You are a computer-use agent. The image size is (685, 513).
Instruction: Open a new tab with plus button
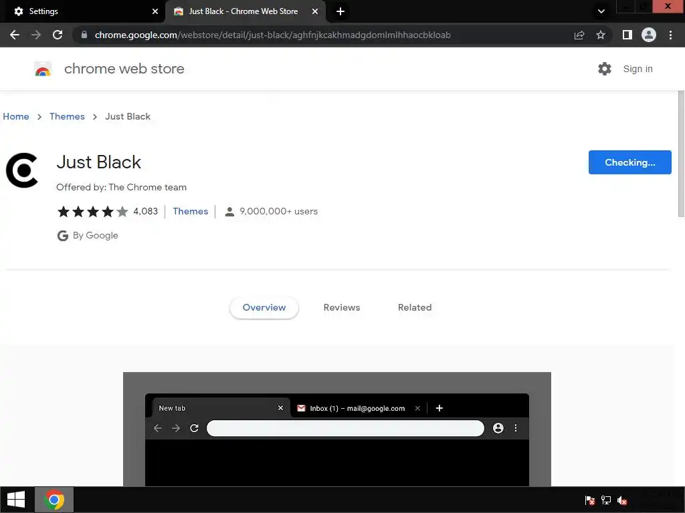(x=340, y=11)
